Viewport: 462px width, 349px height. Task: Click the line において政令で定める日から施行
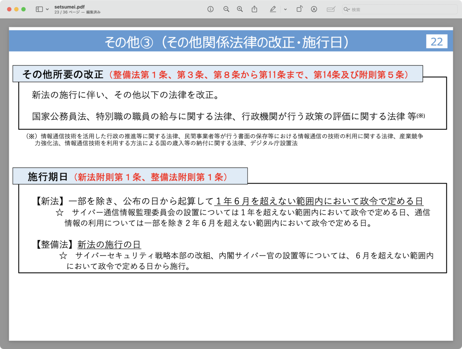(x=128, y=266)
